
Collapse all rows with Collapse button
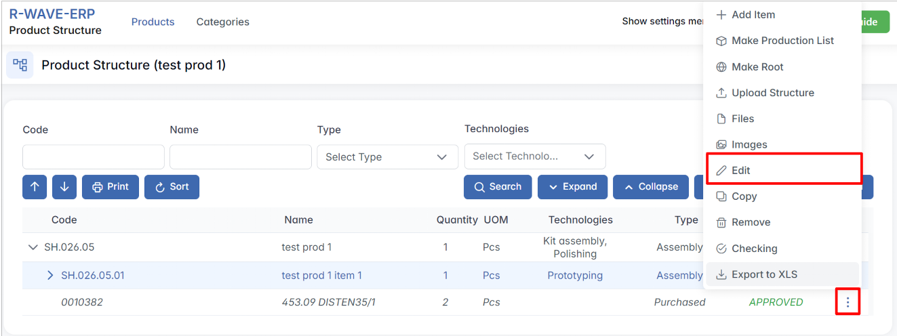tap(650, 187)
